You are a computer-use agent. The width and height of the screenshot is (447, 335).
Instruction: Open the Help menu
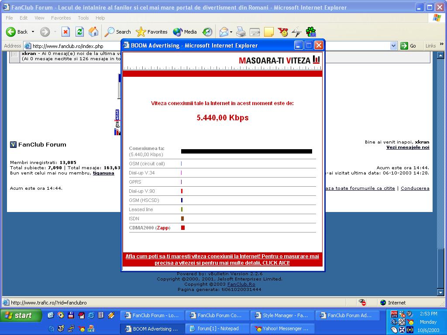tap(100, 18)
